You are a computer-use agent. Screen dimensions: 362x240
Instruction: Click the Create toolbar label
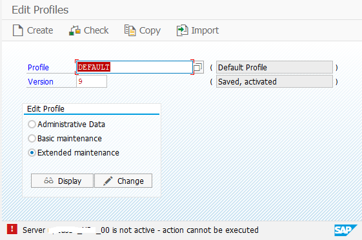click(40, 30)
